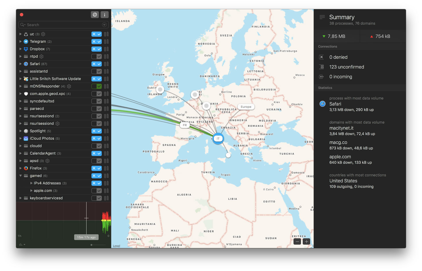Focus the Search field
Viewport: 422px width, 271px height.
click(x=64, y=25)
